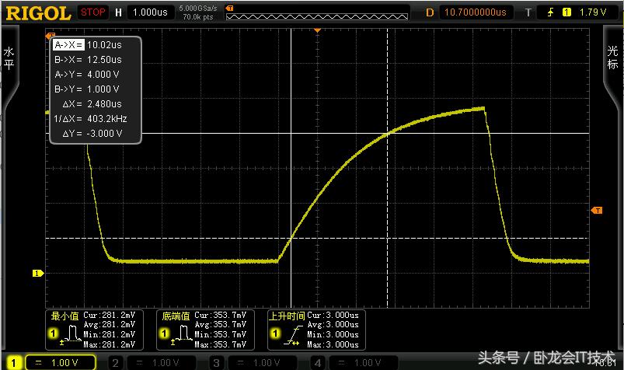Click the ΔY = -3.000 V readout
This screenshot has height=370, width=624.
tap(92, 134)
